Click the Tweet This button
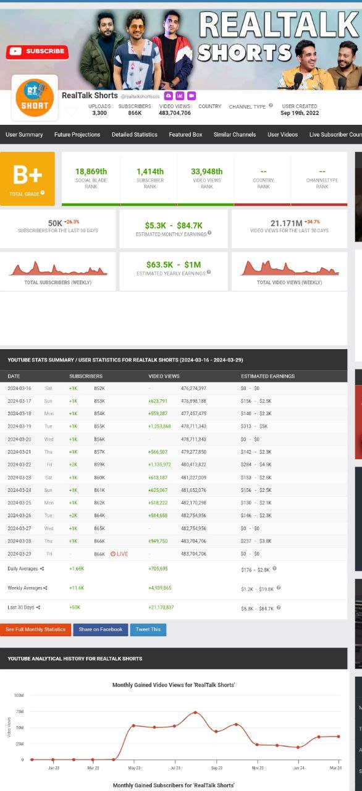This screenshot has height=791, width=362. coord(148,630)
